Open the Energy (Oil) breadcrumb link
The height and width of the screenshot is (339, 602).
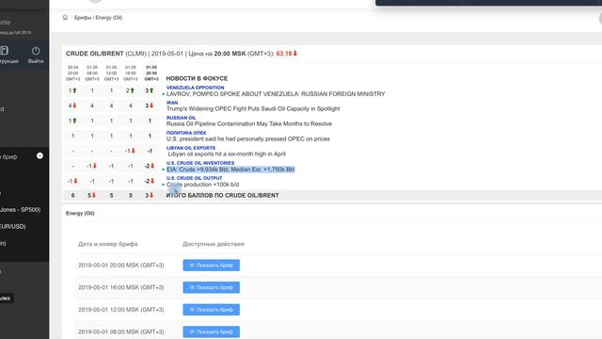[109, 18]
